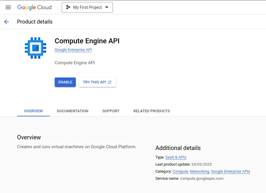Select the Overview tab
266x193 pixels.
click(34, 111)
